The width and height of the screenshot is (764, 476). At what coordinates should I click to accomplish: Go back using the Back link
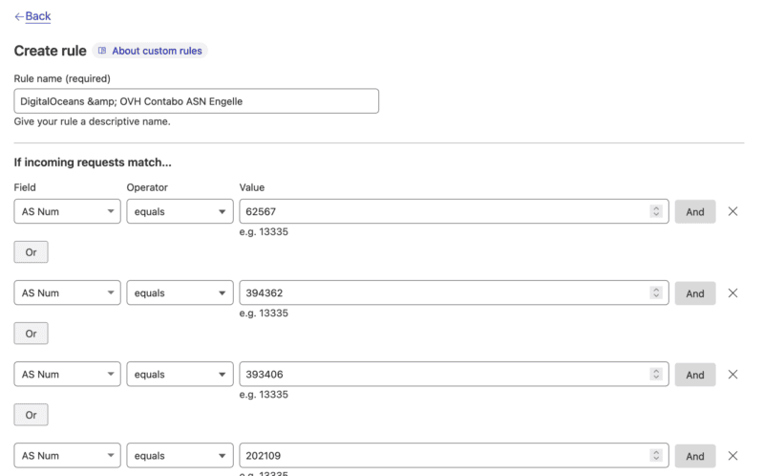click(37, 16)
